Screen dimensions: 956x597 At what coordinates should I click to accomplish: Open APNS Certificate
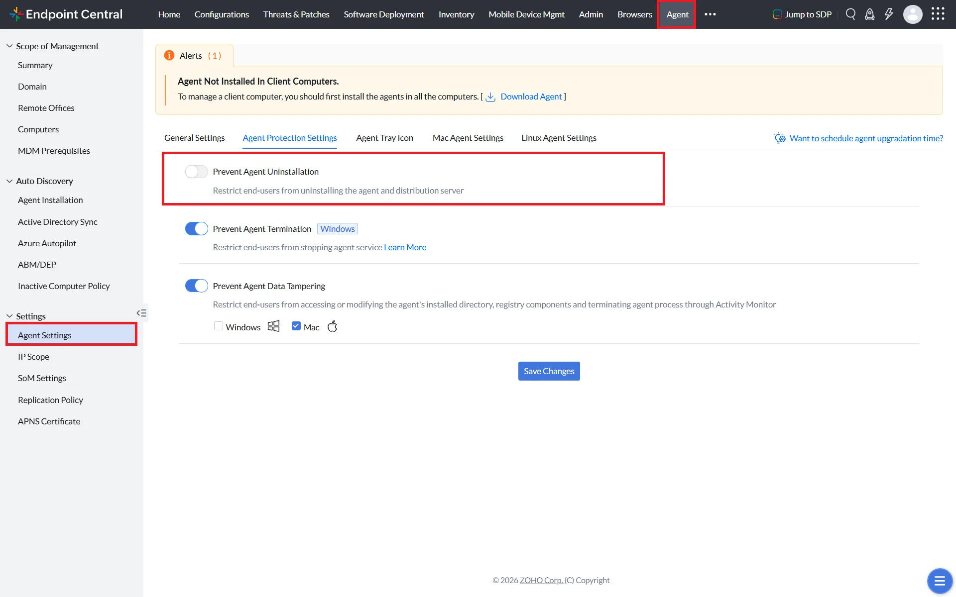point(49,421)
